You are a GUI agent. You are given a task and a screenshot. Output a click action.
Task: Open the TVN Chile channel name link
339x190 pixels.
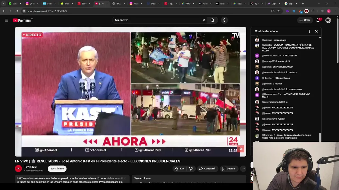[x=30, y=167]
